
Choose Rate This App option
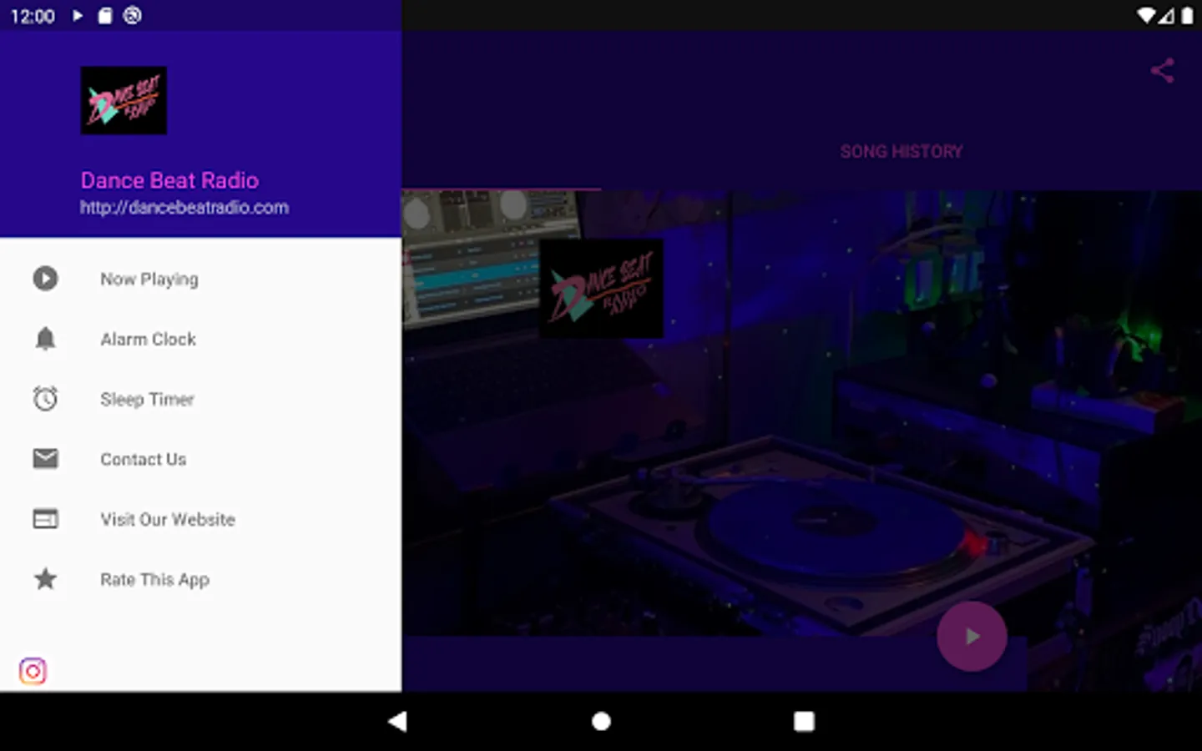coord(200,579)
